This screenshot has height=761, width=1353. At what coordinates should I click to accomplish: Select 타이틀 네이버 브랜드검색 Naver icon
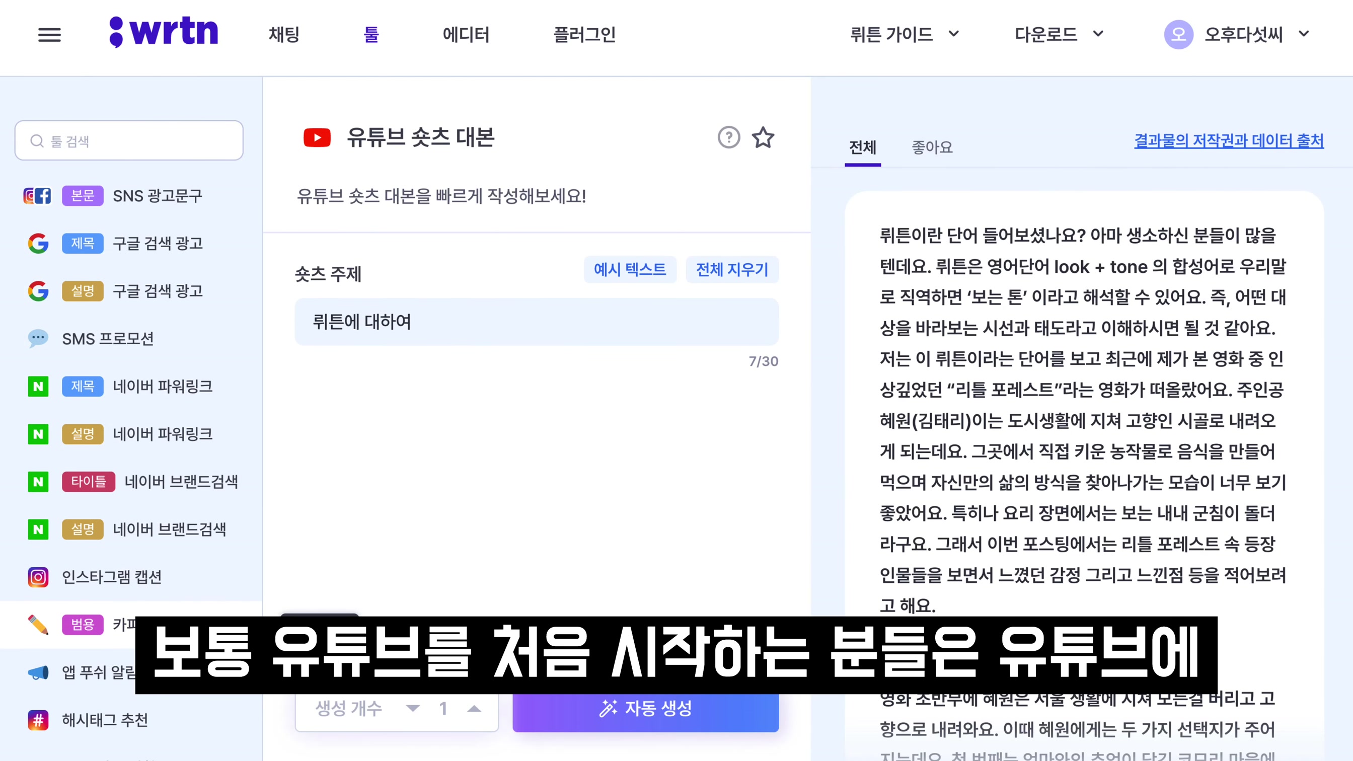coord(38,482)
